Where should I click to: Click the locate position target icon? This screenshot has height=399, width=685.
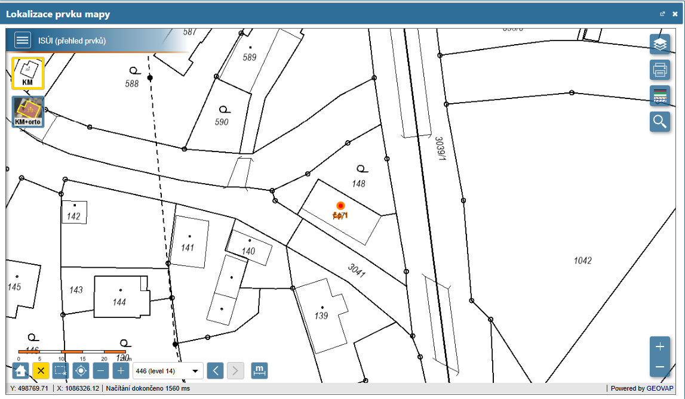click(x=81, y=370)
